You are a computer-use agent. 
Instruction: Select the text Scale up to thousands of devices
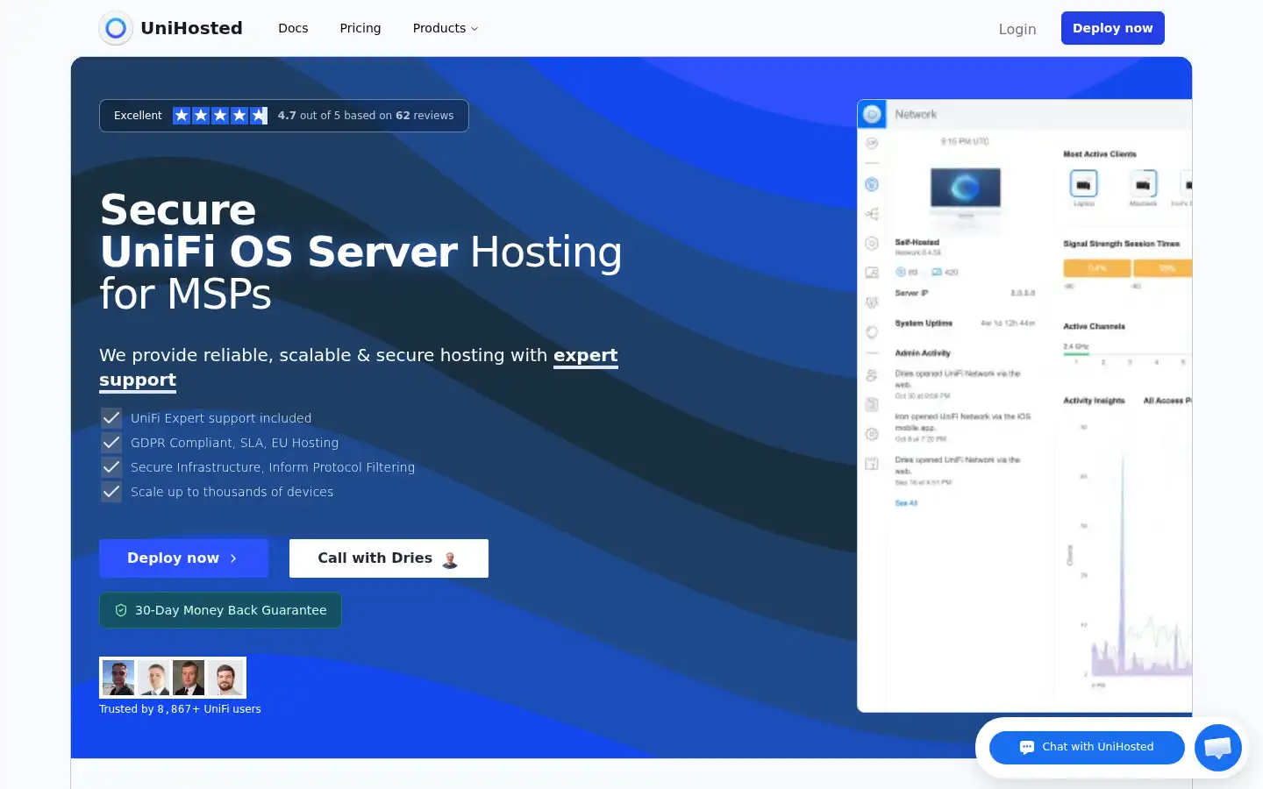[x=232, y=492]
